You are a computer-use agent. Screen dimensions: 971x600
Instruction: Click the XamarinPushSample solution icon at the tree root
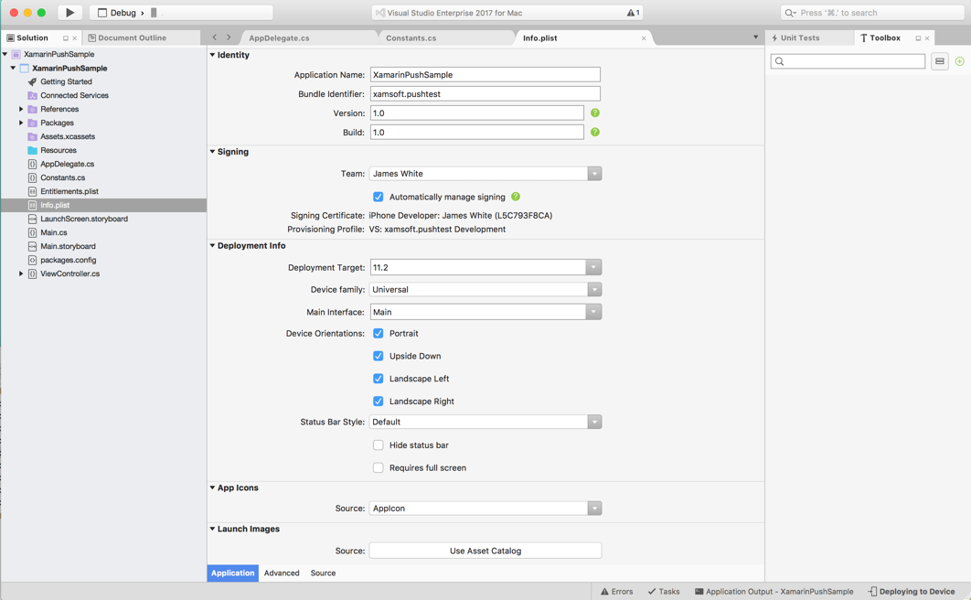[x=16, y=55]
